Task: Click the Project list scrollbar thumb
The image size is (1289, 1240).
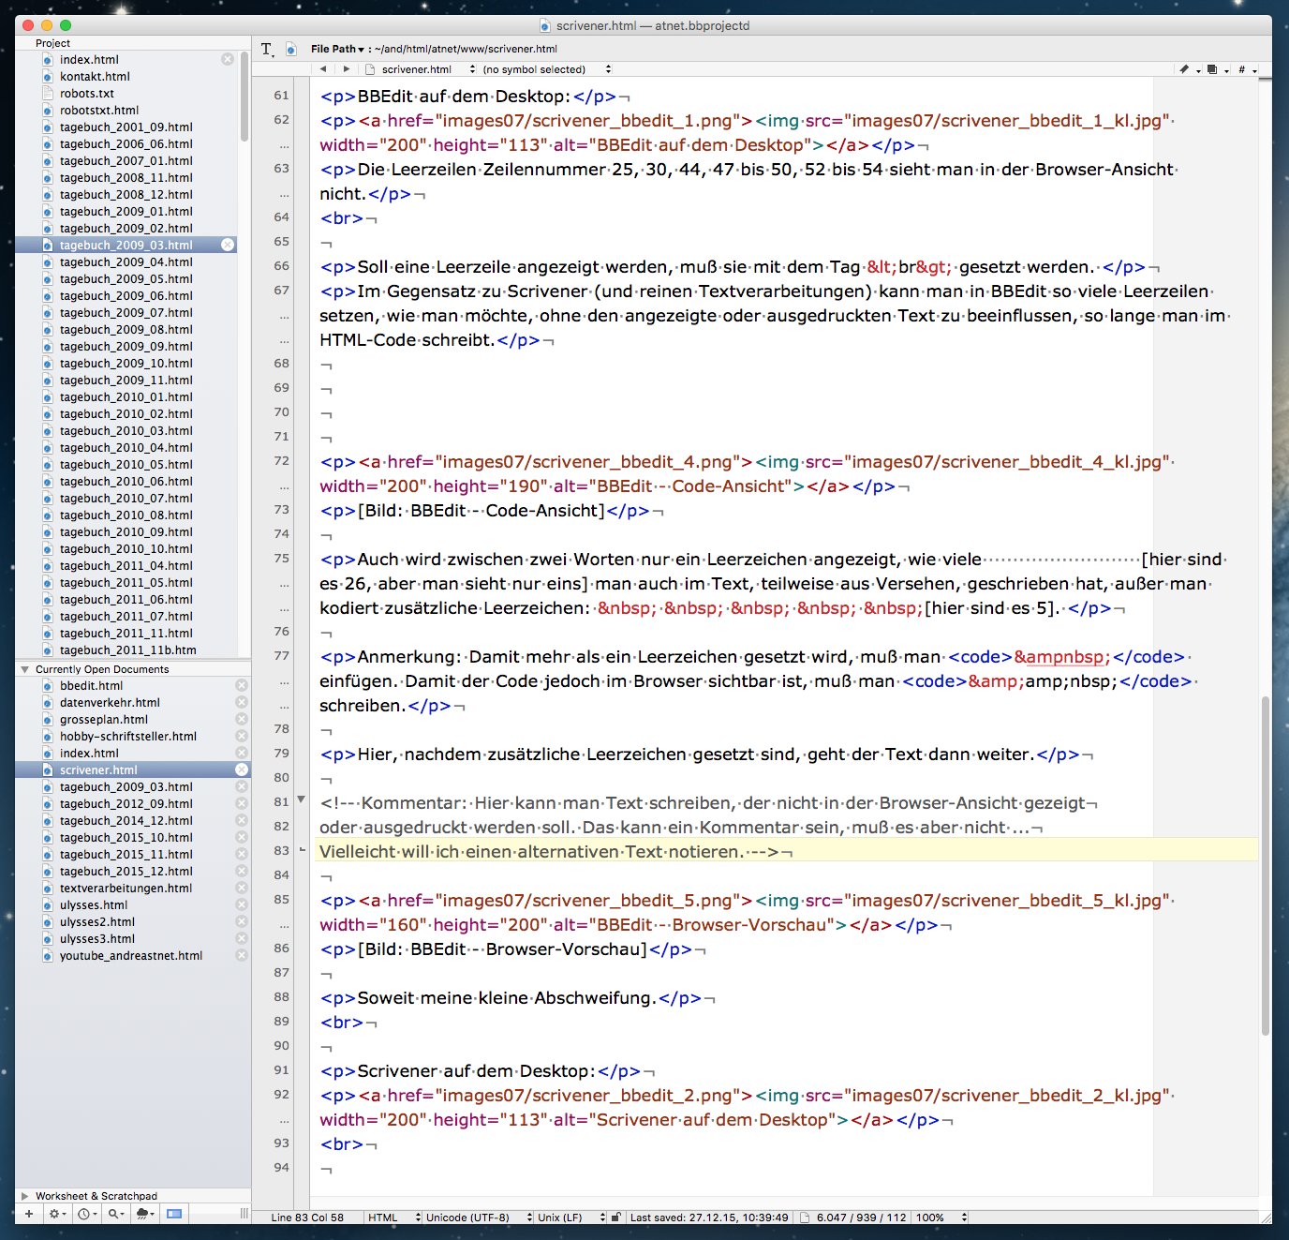Action: (244, 97)
